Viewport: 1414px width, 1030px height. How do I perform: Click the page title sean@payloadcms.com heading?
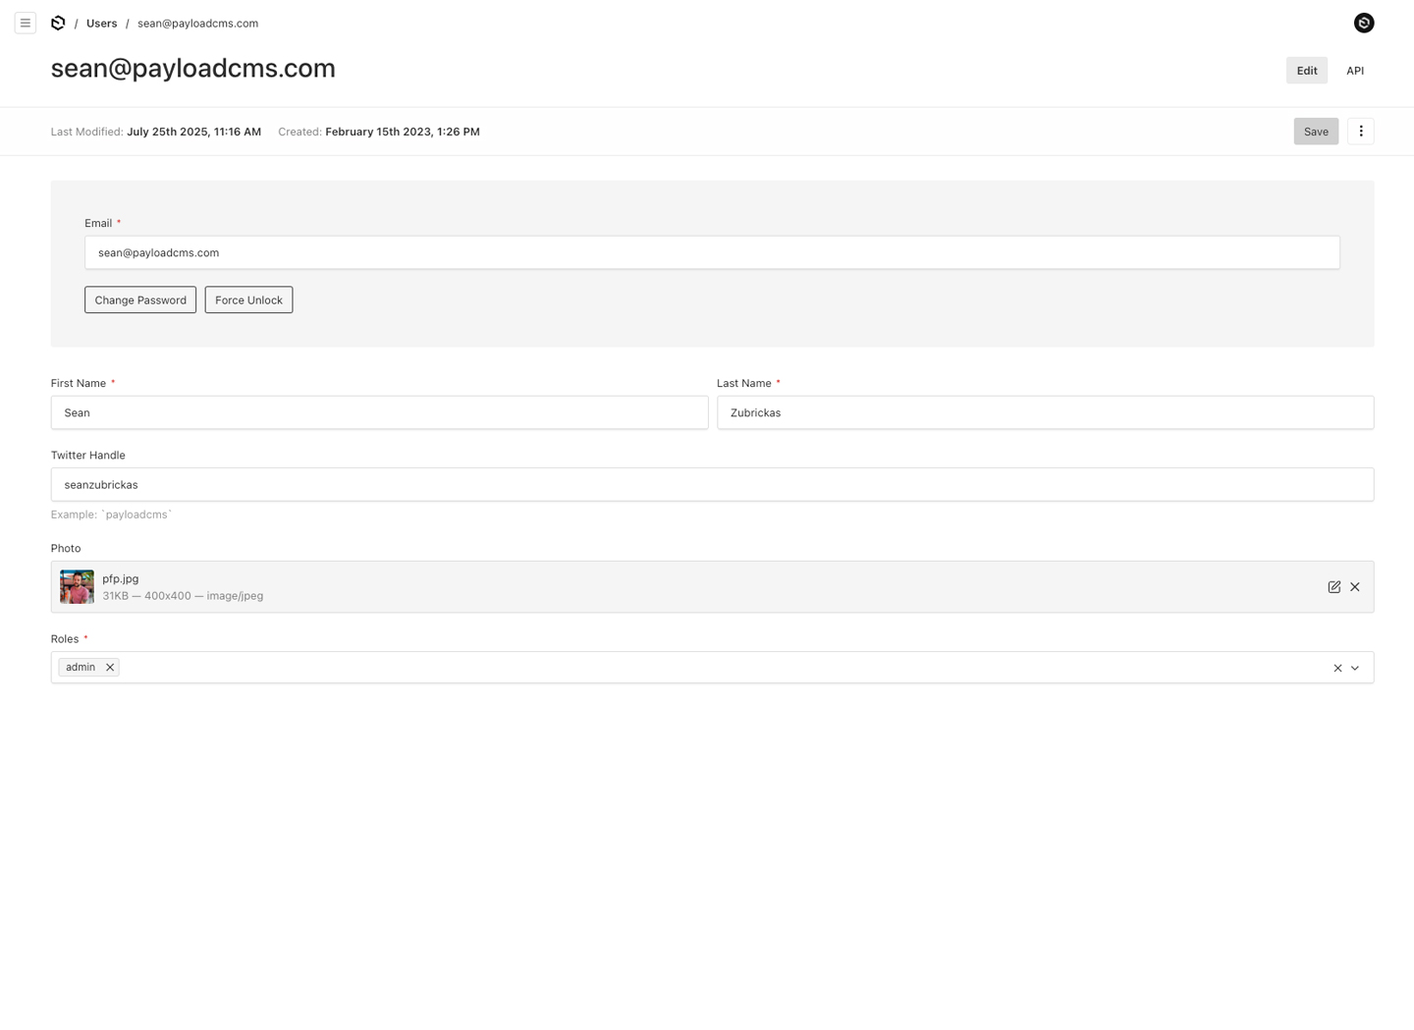[193, 69]
